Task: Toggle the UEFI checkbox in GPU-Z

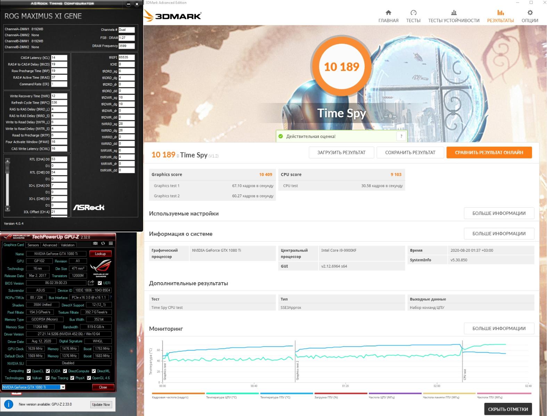Action: point(100,283)
